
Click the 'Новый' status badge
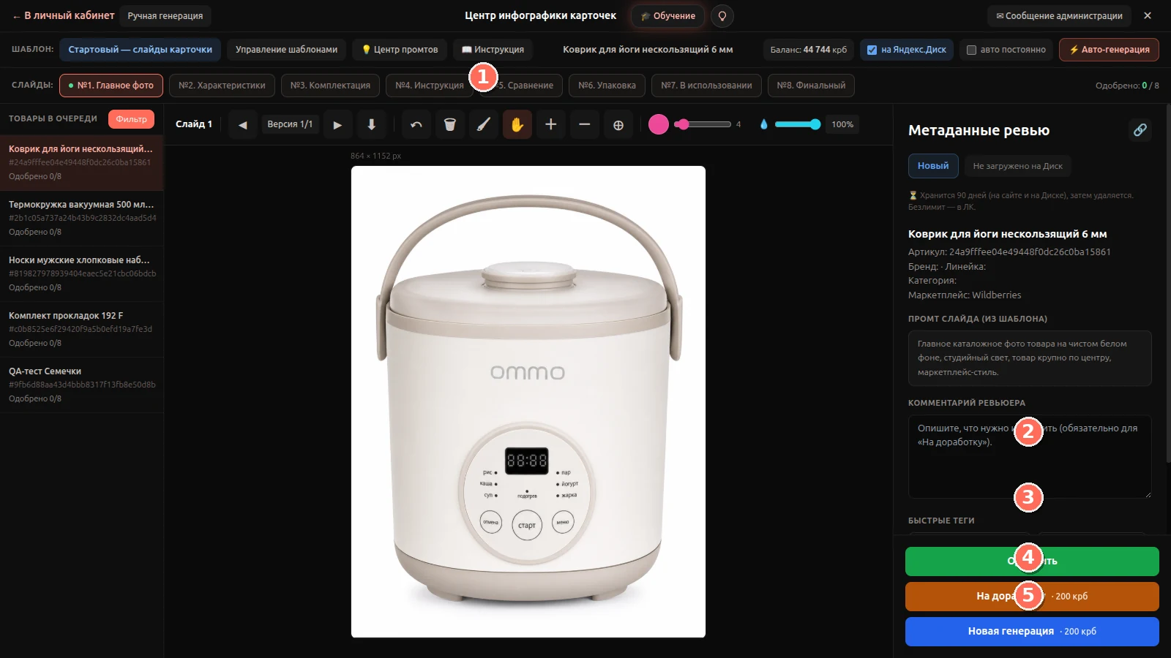(933, 166)
